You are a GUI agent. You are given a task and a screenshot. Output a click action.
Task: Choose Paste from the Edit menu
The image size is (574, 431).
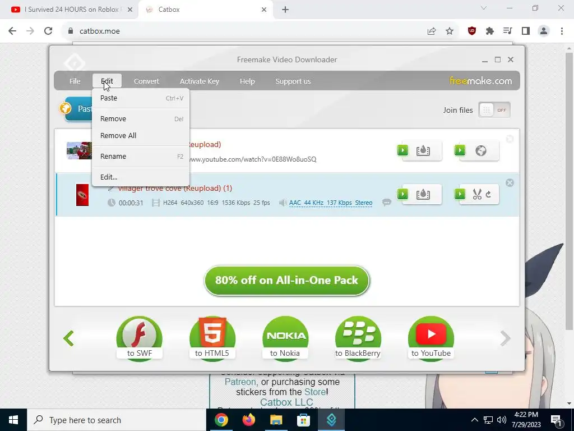[141, 98]
